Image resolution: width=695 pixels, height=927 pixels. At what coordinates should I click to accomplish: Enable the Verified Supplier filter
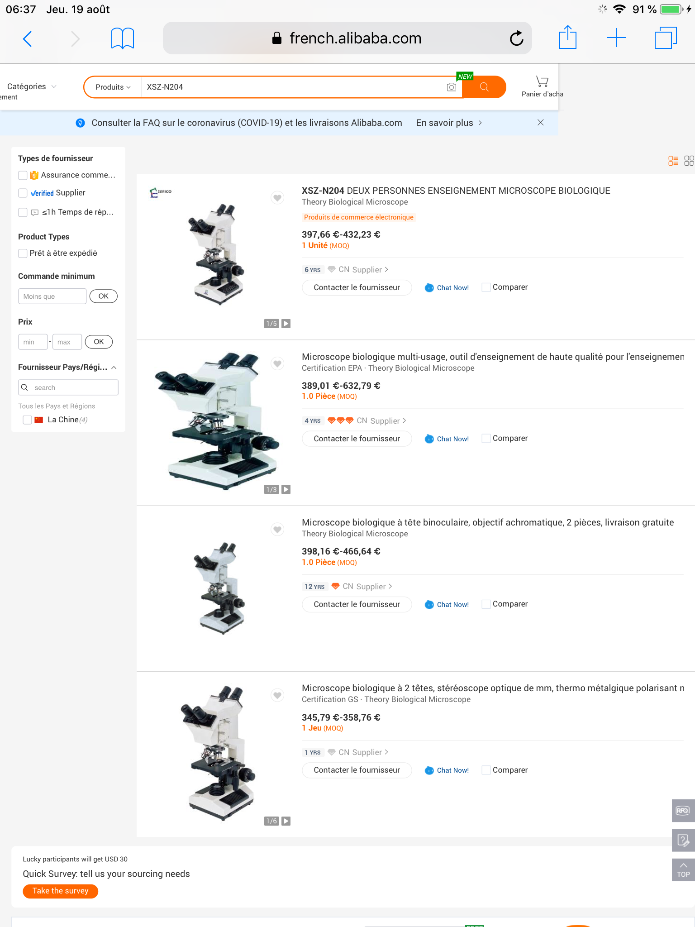pos(23,193)
